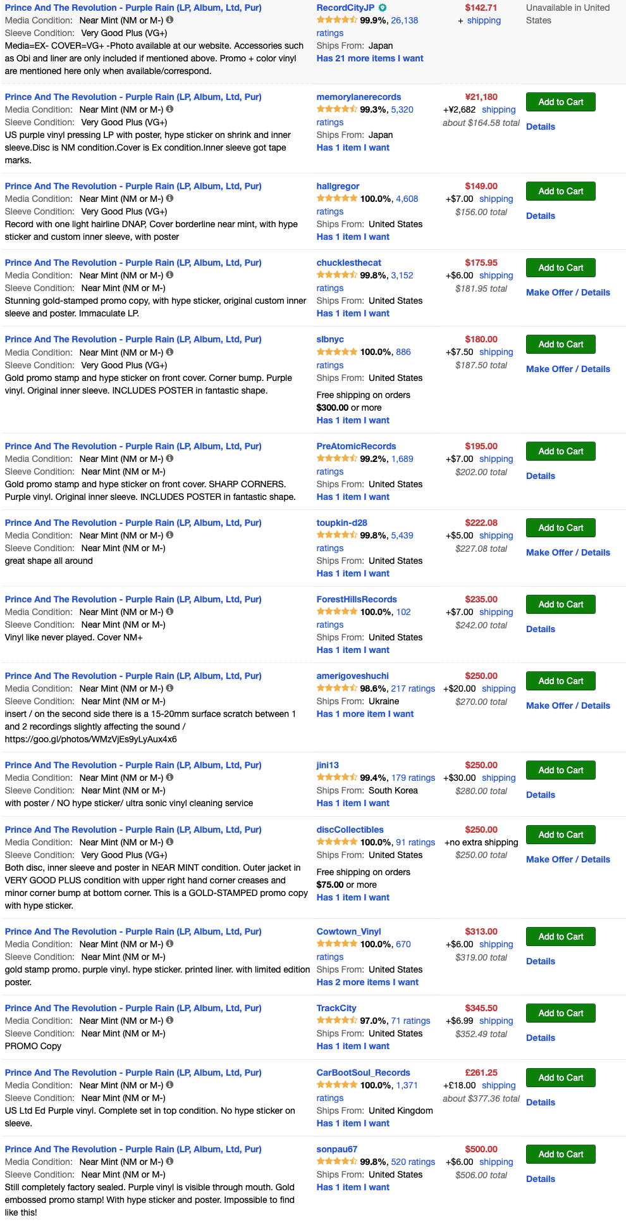This screenshot has width=626, height=1232.
Task: Open seller profile toupkin-d28
Action: [x=341, y=523]
